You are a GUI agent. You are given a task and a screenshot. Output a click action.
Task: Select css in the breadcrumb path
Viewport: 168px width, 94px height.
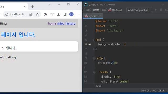tap(104, 10)
